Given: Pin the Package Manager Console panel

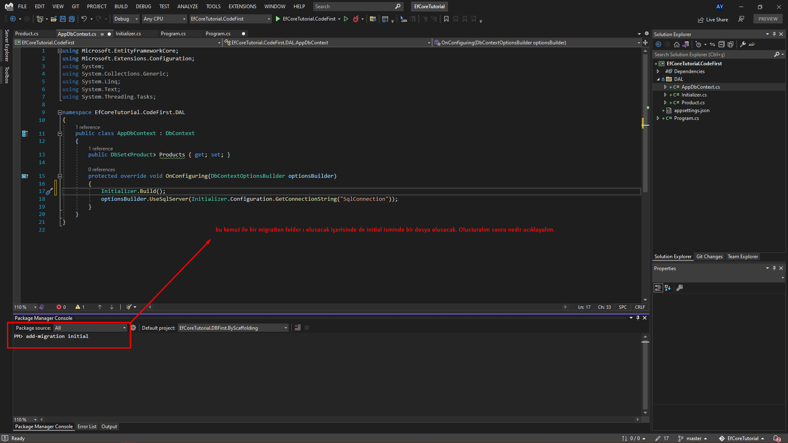Looking at the screenshot, I should [x=637, y=318].
